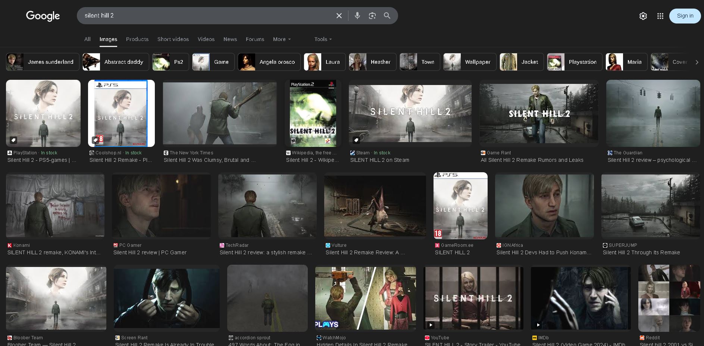Open the WatchMojo Plays thumbnail
This screenshot has height=346, width=704.
tap(366, 298)
